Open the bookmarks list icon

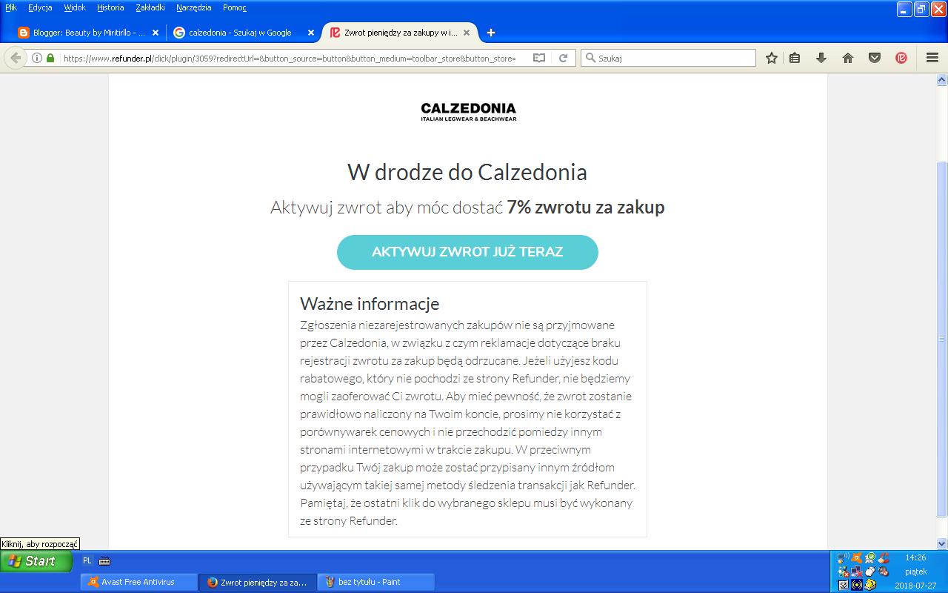795,58
